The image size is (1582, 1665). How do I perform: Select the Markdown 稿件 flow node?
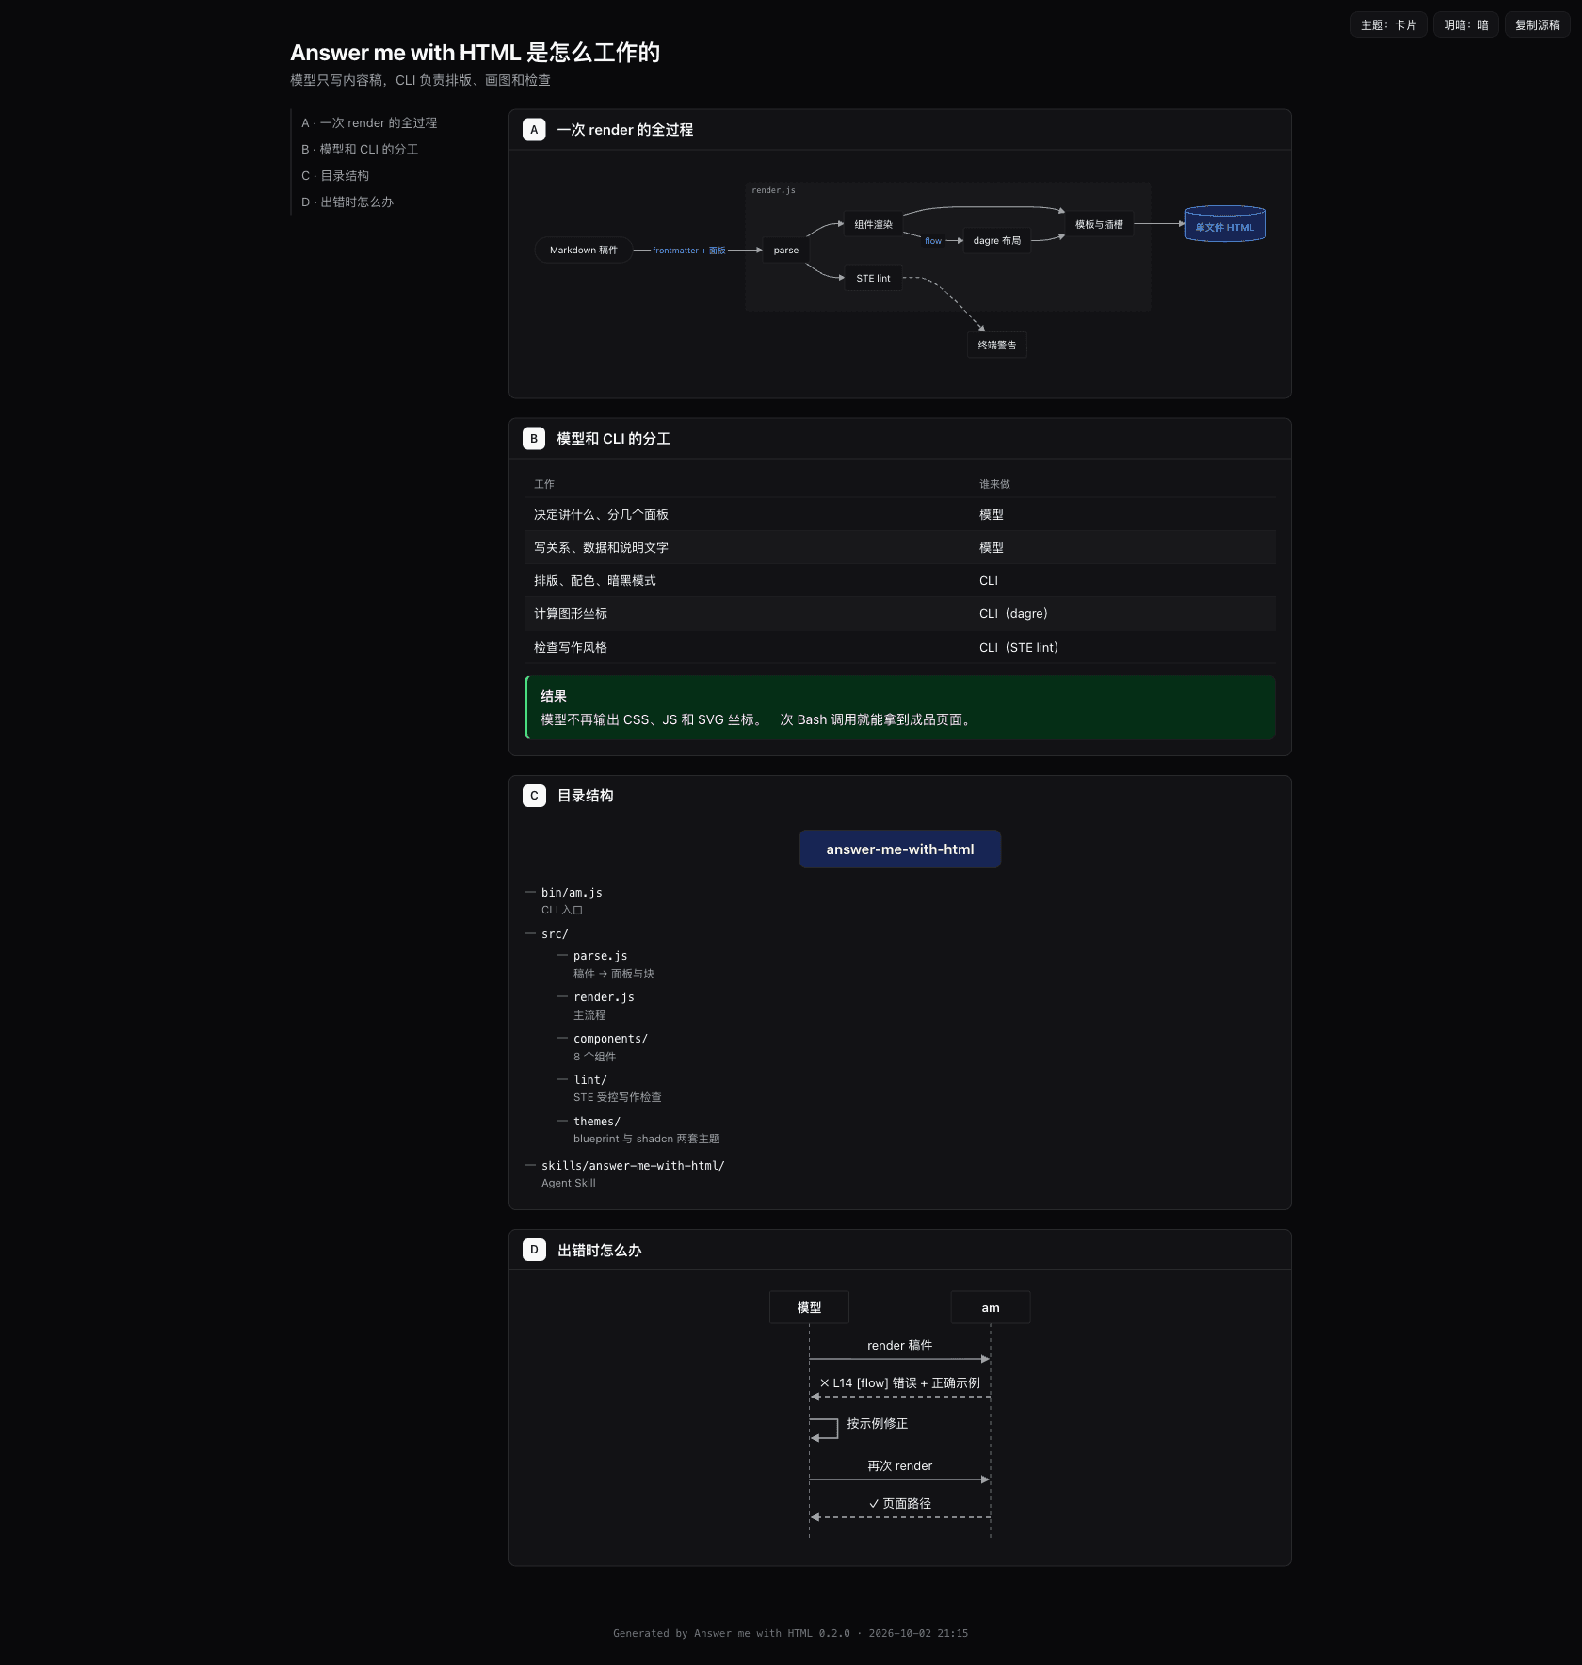(x=584, y=251)
